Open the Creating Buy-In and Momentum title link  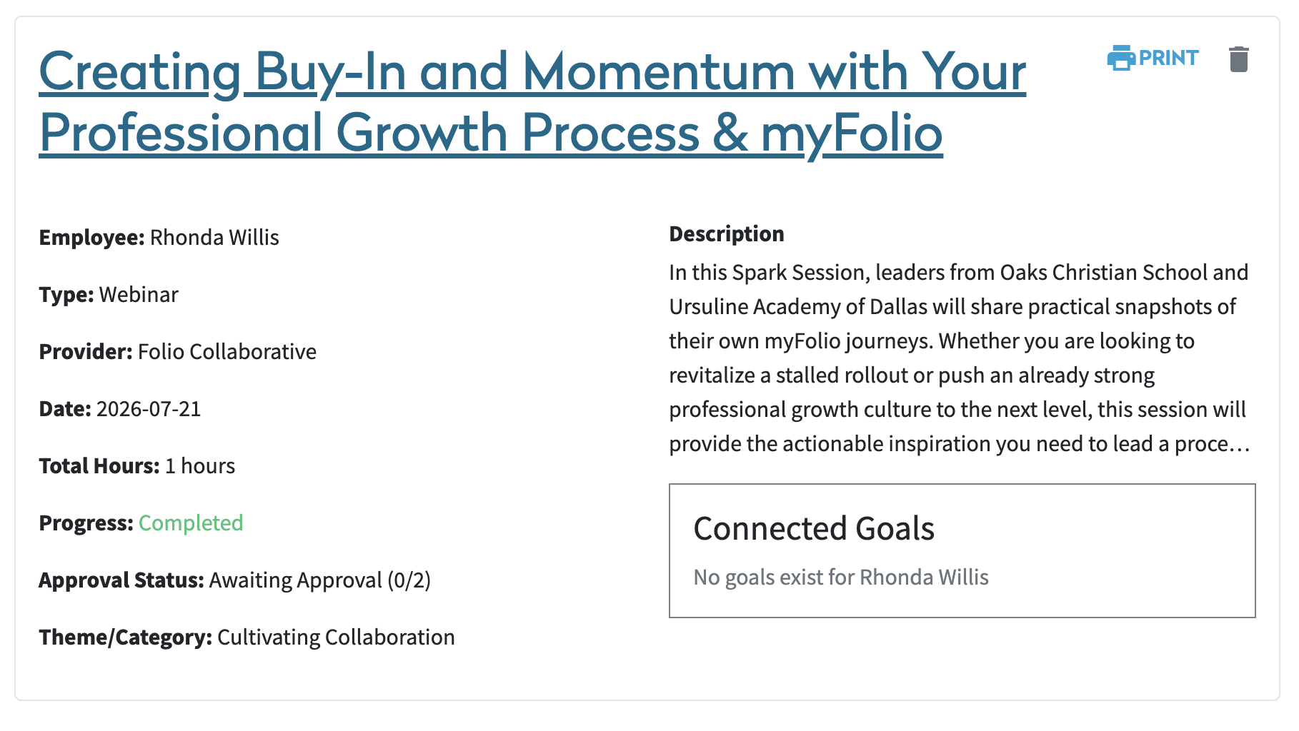532,101
